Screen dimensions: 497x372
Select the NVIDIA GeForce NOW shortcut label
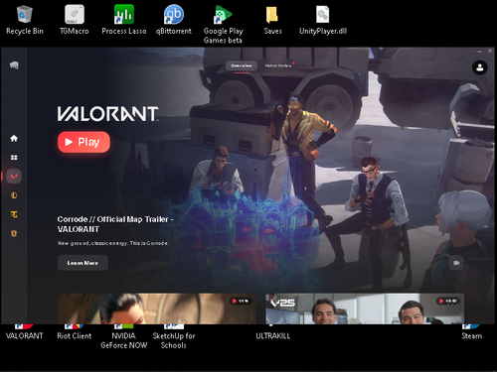point(124,340)
